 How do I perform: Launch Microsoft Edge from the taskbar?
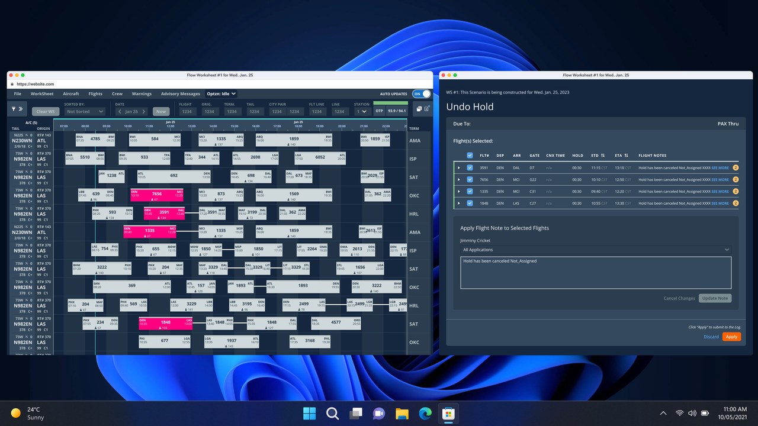tap(425, 413)
